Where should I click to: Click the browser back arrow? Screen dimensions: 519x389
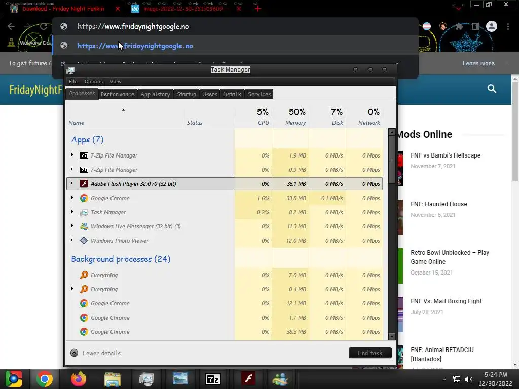coord(11,26)
